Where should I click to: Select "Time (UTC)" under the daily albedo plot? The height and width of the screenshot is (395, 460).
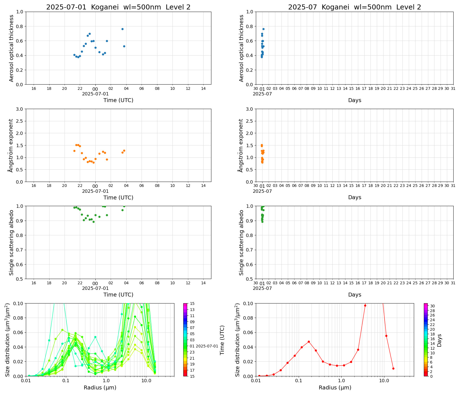[x=118, y=295]
